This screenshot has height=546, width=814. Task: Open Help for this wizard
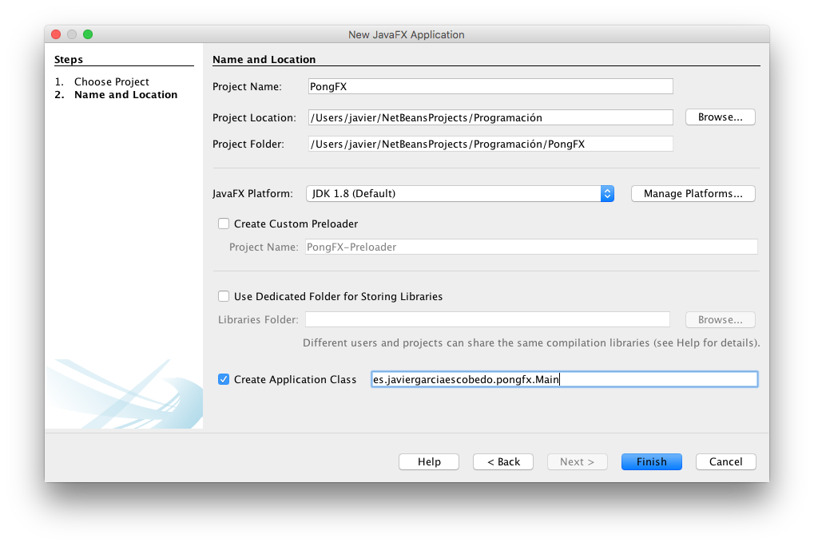point(429,462)
